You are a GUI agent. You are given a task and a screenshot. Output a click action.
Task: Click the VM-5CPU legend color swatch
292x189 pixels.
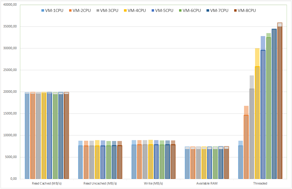(x=153, y=11)
